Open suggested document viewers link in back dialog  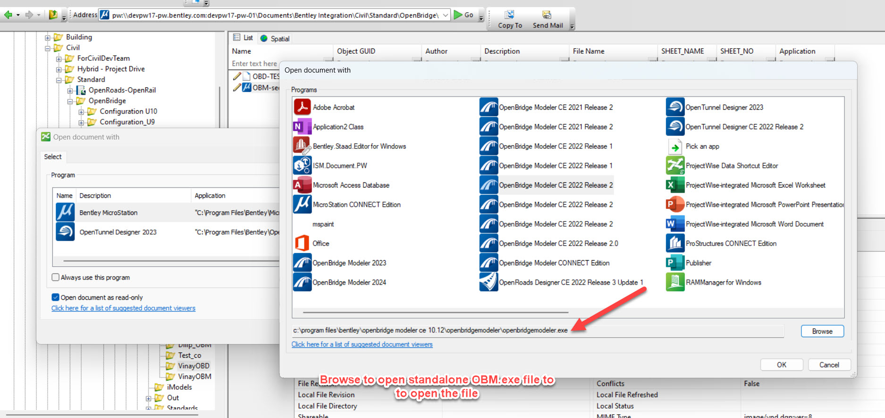pyautogui.click(x=123, y=308)
